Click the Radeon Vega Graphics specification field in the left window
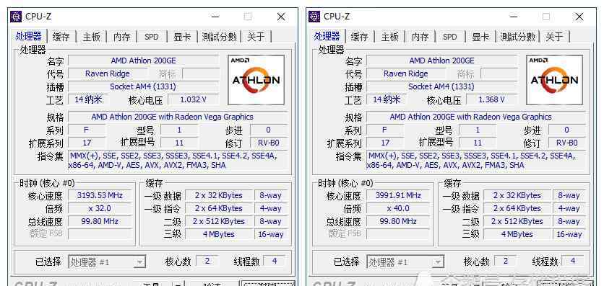 178,117
